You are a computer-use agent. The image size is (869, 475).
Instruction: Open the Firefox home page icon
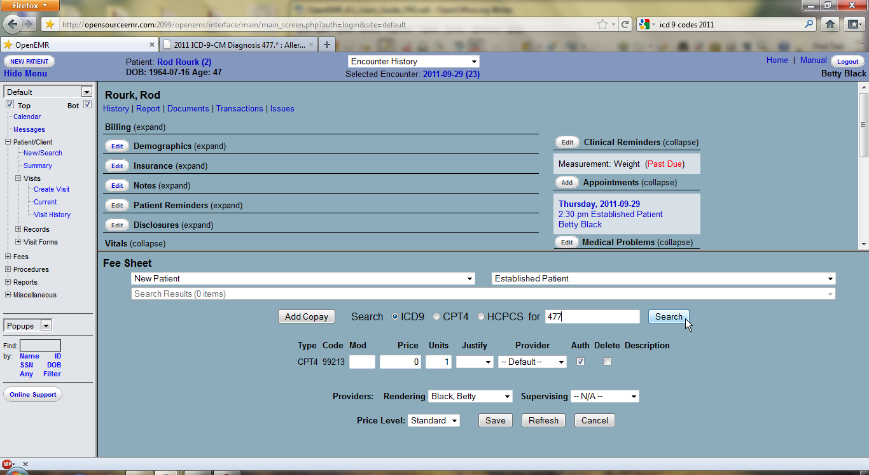click(830, 25)
